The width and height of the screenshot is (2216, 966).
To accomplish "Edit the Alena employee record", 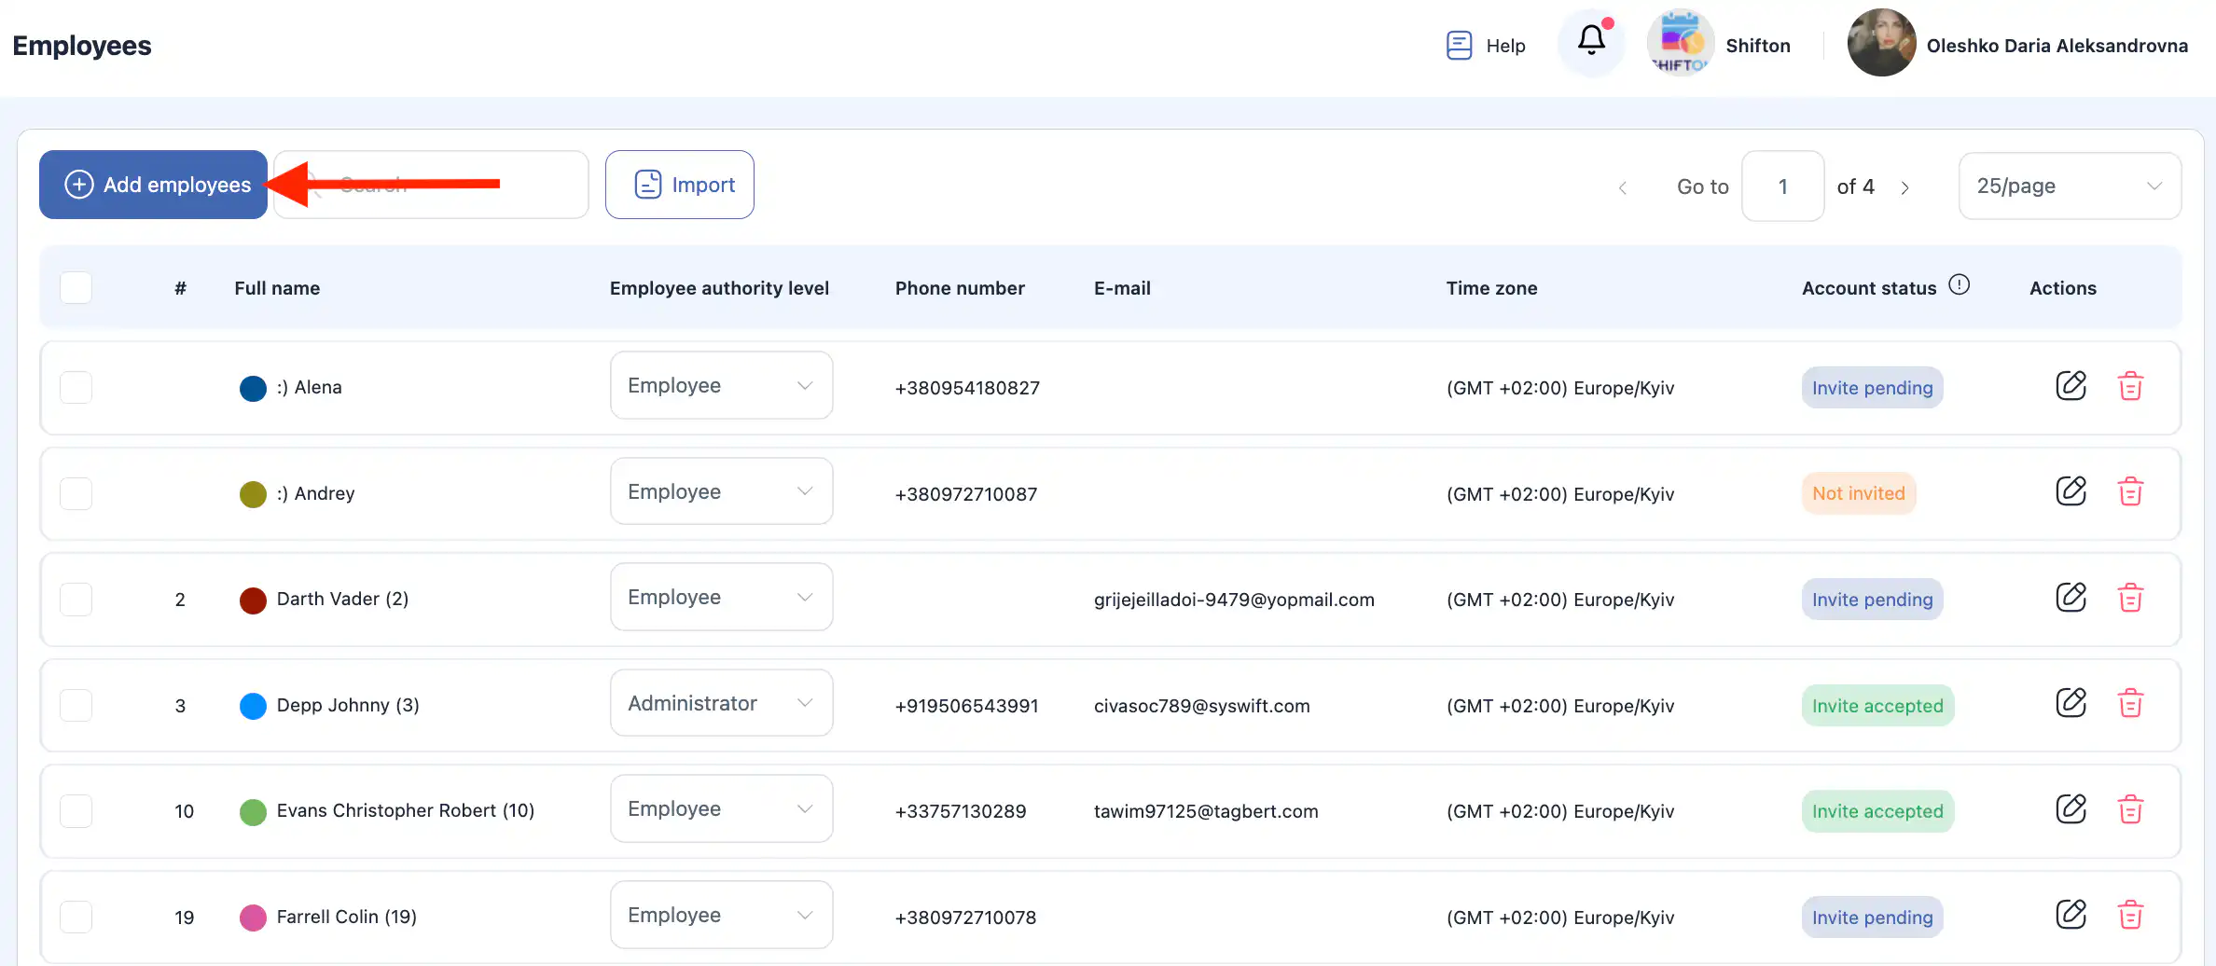I will [2071, 386].
